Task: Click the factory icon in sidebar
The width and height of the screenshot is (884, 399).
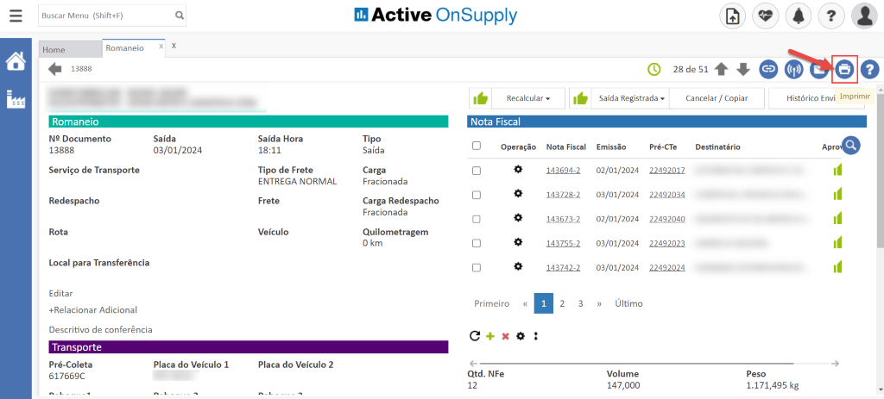Action: pos(16,99)
